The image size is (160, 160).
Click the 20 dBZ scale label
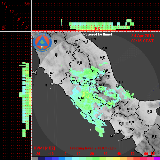pyautogui.click(x=92, y=154)
